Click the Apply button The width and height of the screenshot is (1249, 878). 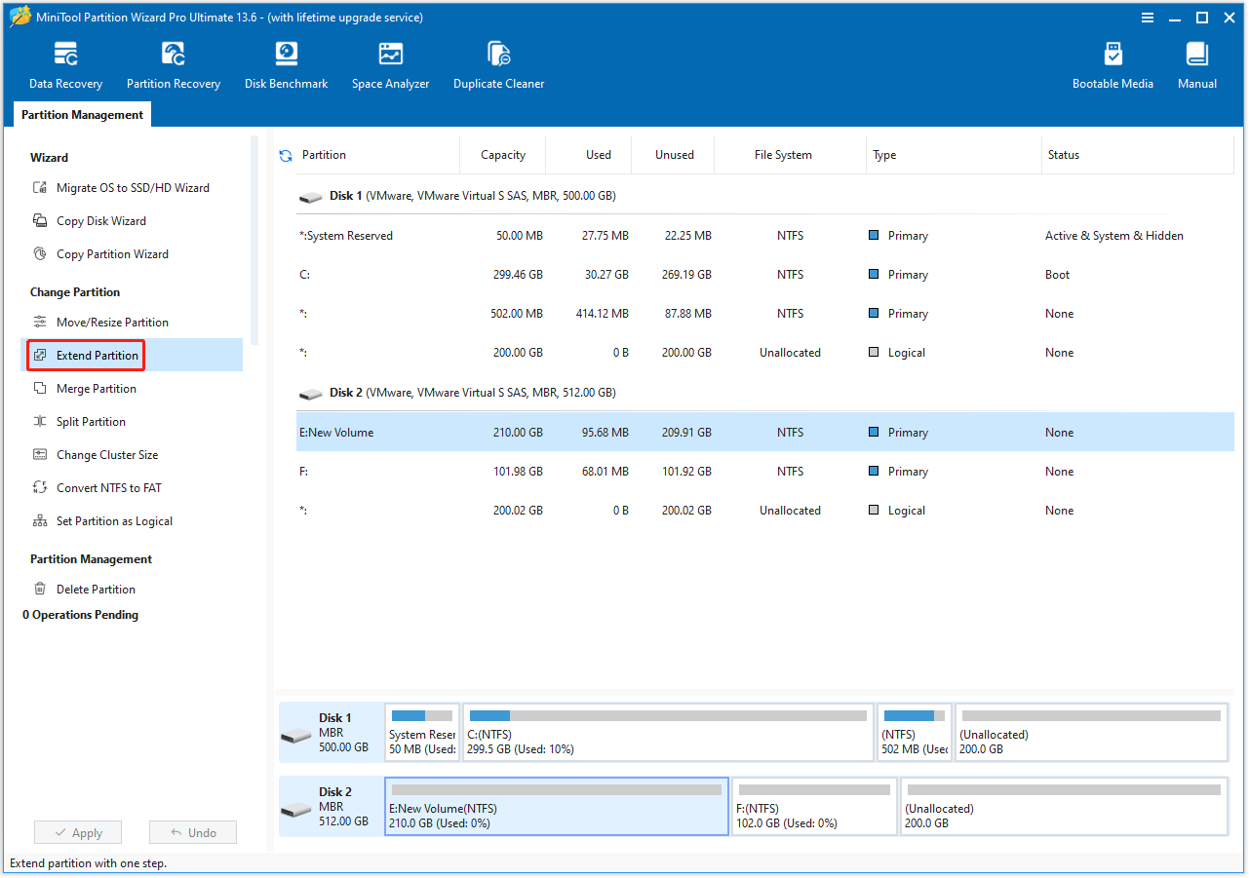point(78,833)
